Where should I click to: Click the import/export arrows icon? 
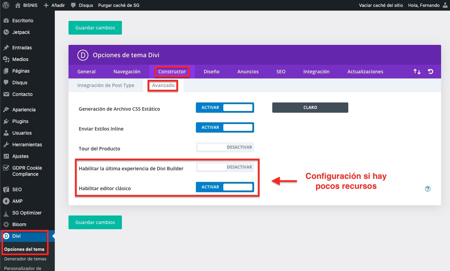(x=417, y=72)
